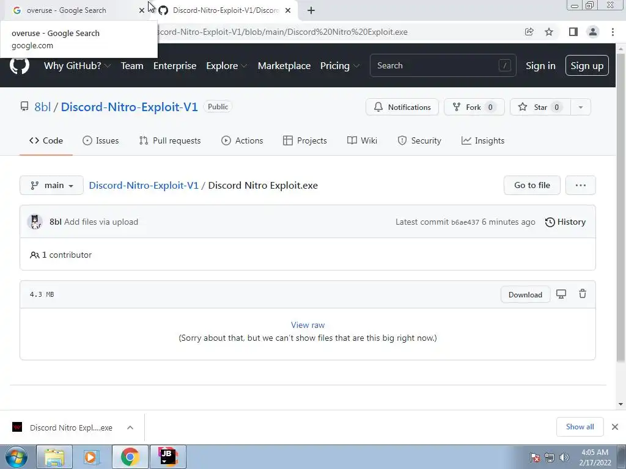Open the Security tab
The image size is (626, 469).
(x=419, y=140)
